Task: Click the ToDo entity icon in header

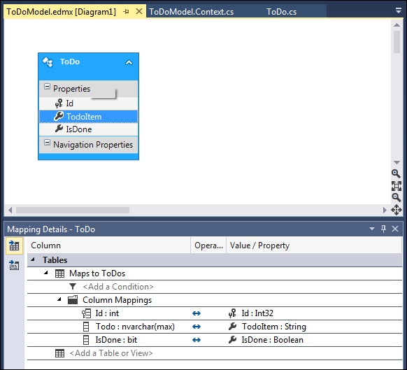Action: 48,62
